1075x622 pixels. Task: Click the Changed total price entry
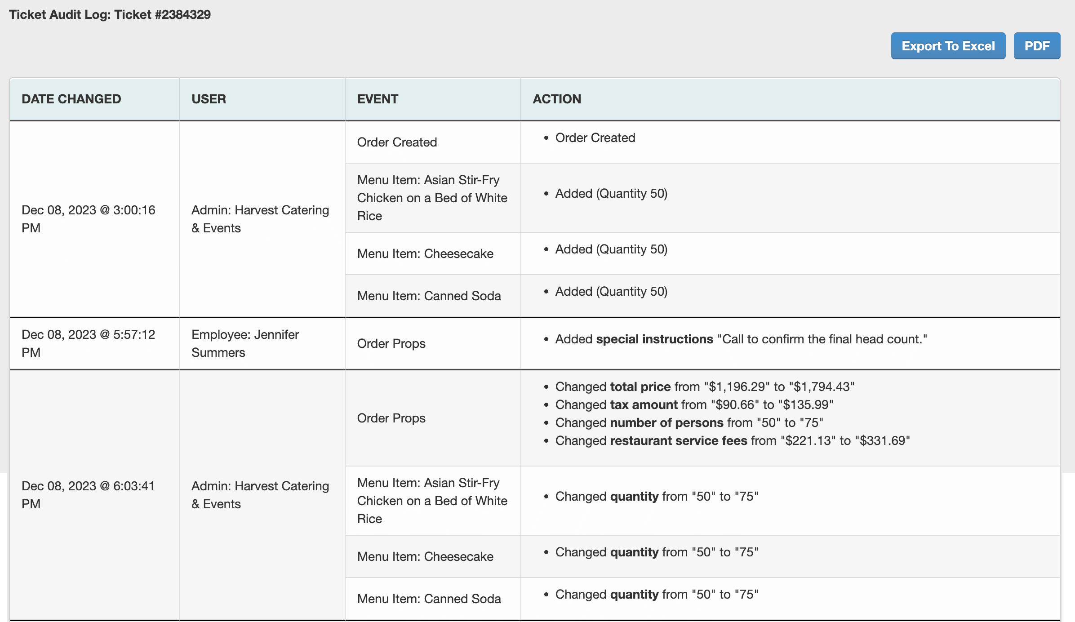[x=704, y=387]
